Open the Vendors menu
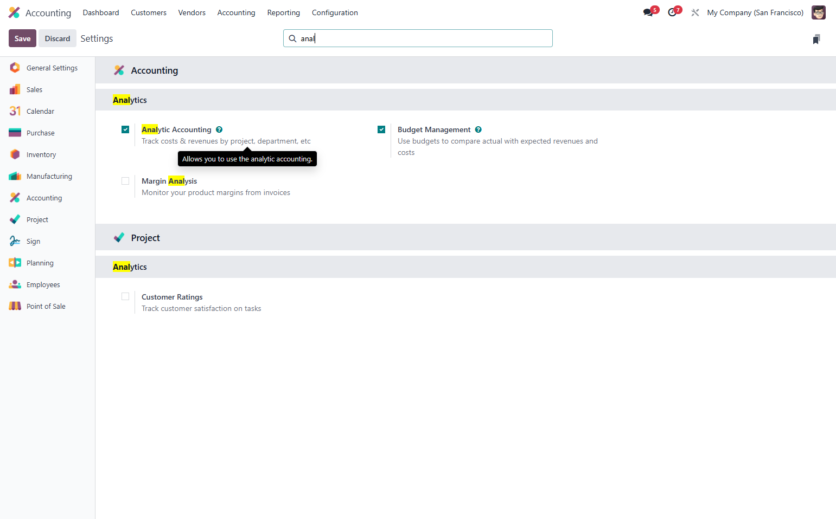The width and height of the screenshot is (836, 519). (192, 12)
